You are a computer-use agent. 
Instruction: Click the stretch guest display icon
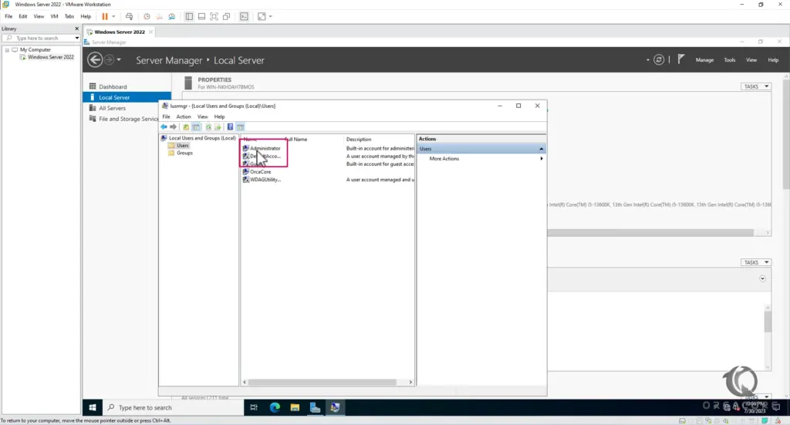pyautogui.click(x=262, y=16)
